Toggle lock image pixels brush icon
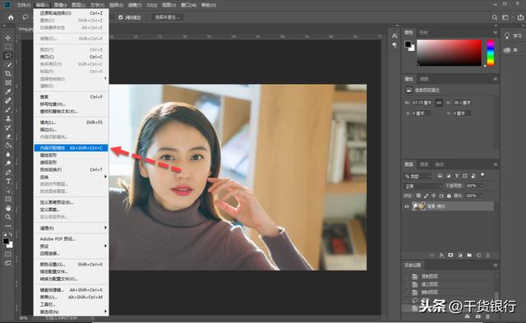The image size is (526, 323). point(426,196)
